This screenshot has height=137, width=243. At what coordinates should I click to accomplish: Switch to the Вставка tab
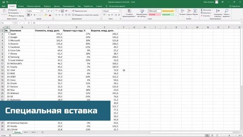click(21, 6)
